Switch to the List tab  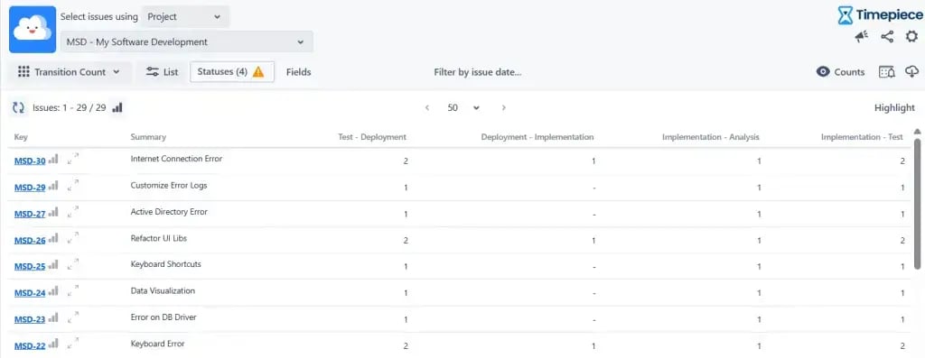[x=163, y=72]
